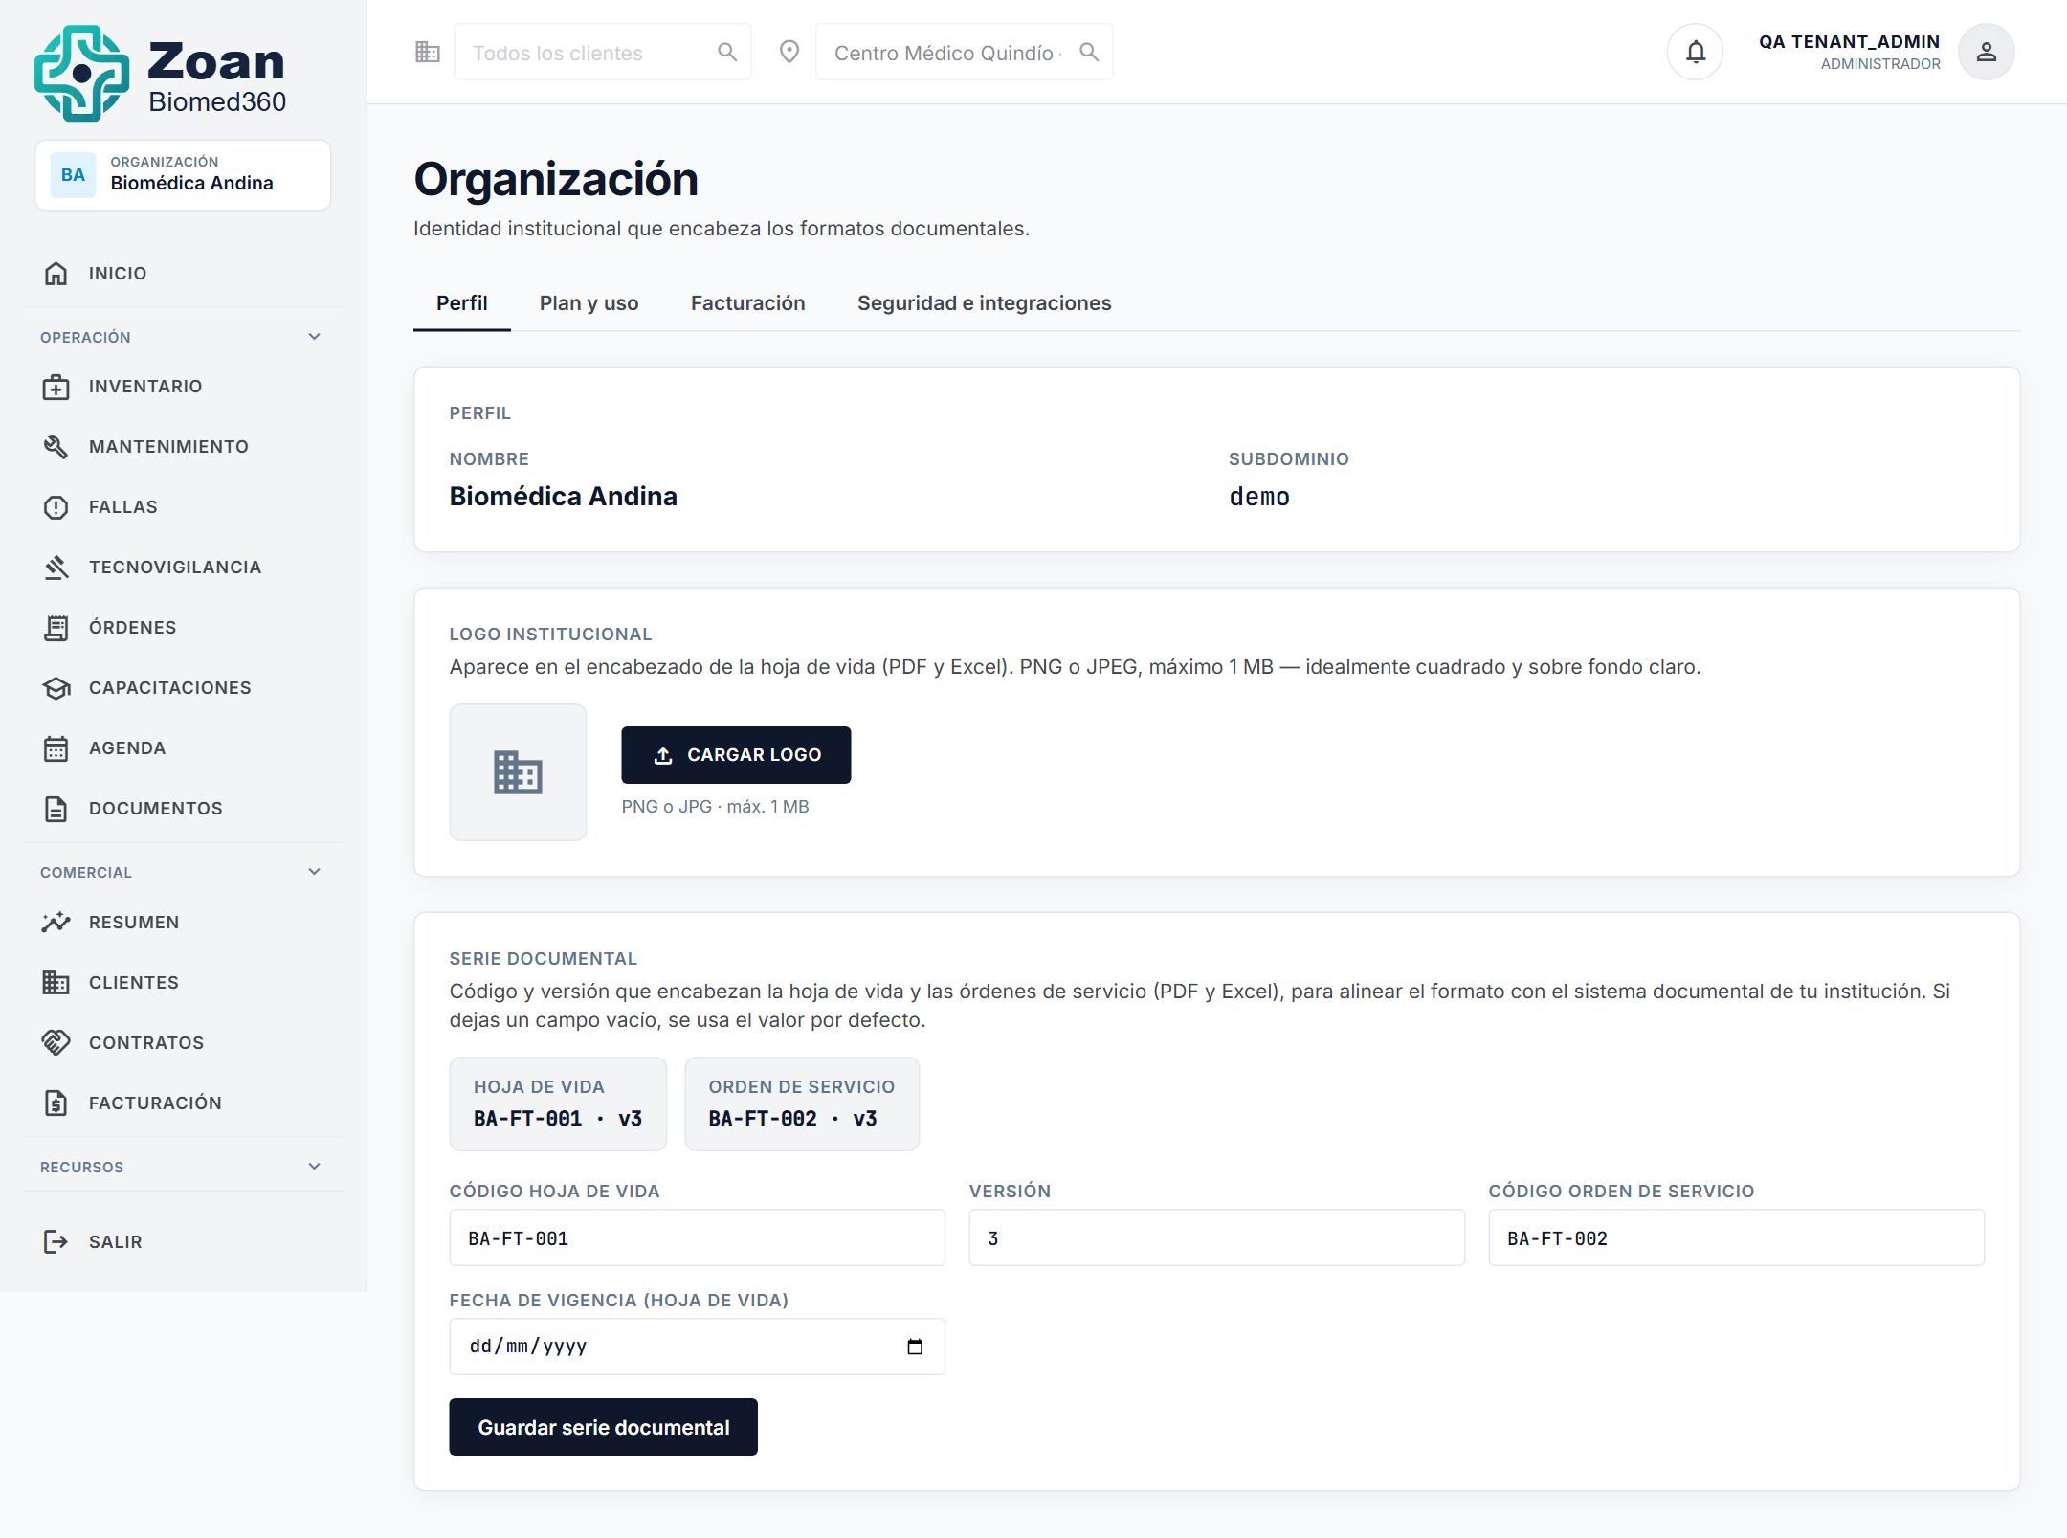The width and height of the screenshot is (2067, 1538).
Task: Go to Tecnovigilancia gavel icon
Action: pyautogui.click(x=56, y=568)
